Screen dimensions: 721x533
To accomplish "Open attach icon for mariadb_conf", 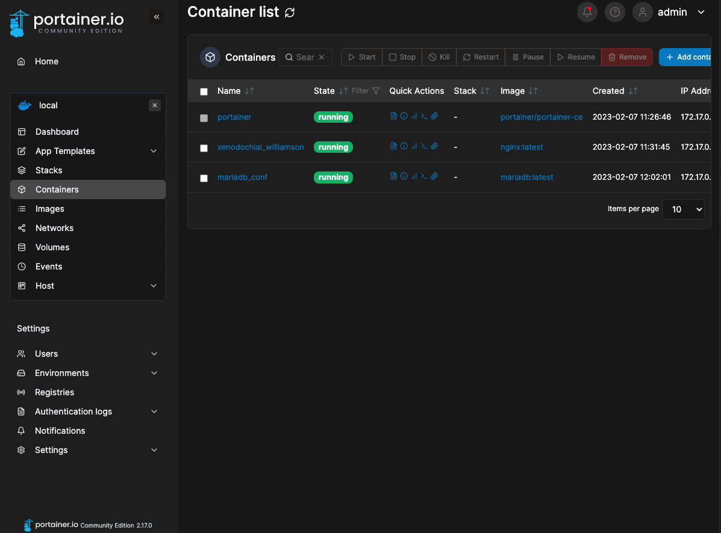I will pyautogui.click(x=434, y=176).
